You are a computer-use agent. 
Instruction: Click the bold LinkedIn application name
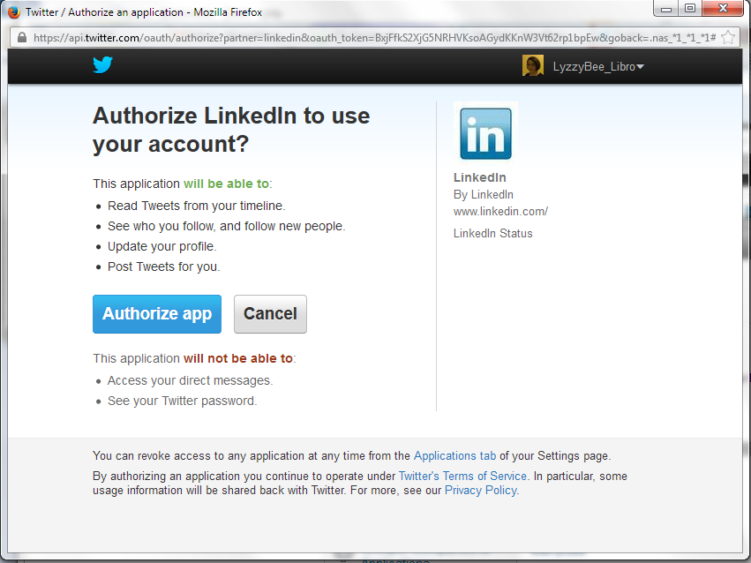point(479,177)
